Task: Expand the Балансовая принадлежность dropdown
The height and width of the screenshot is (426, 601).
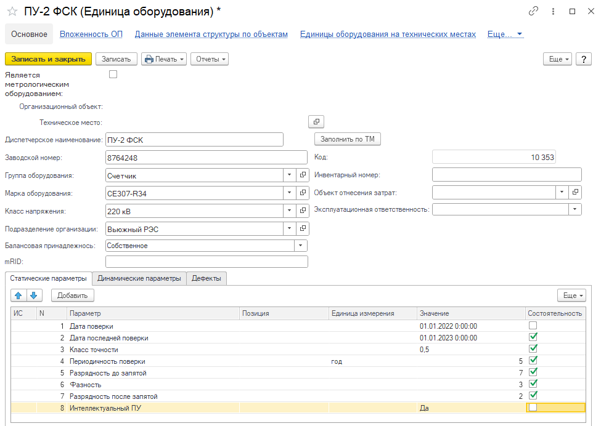Action: [x=300, y=246]
